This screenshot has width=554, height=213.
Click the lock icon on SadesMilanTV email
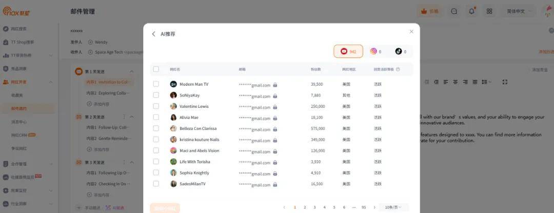coord(275,185)
